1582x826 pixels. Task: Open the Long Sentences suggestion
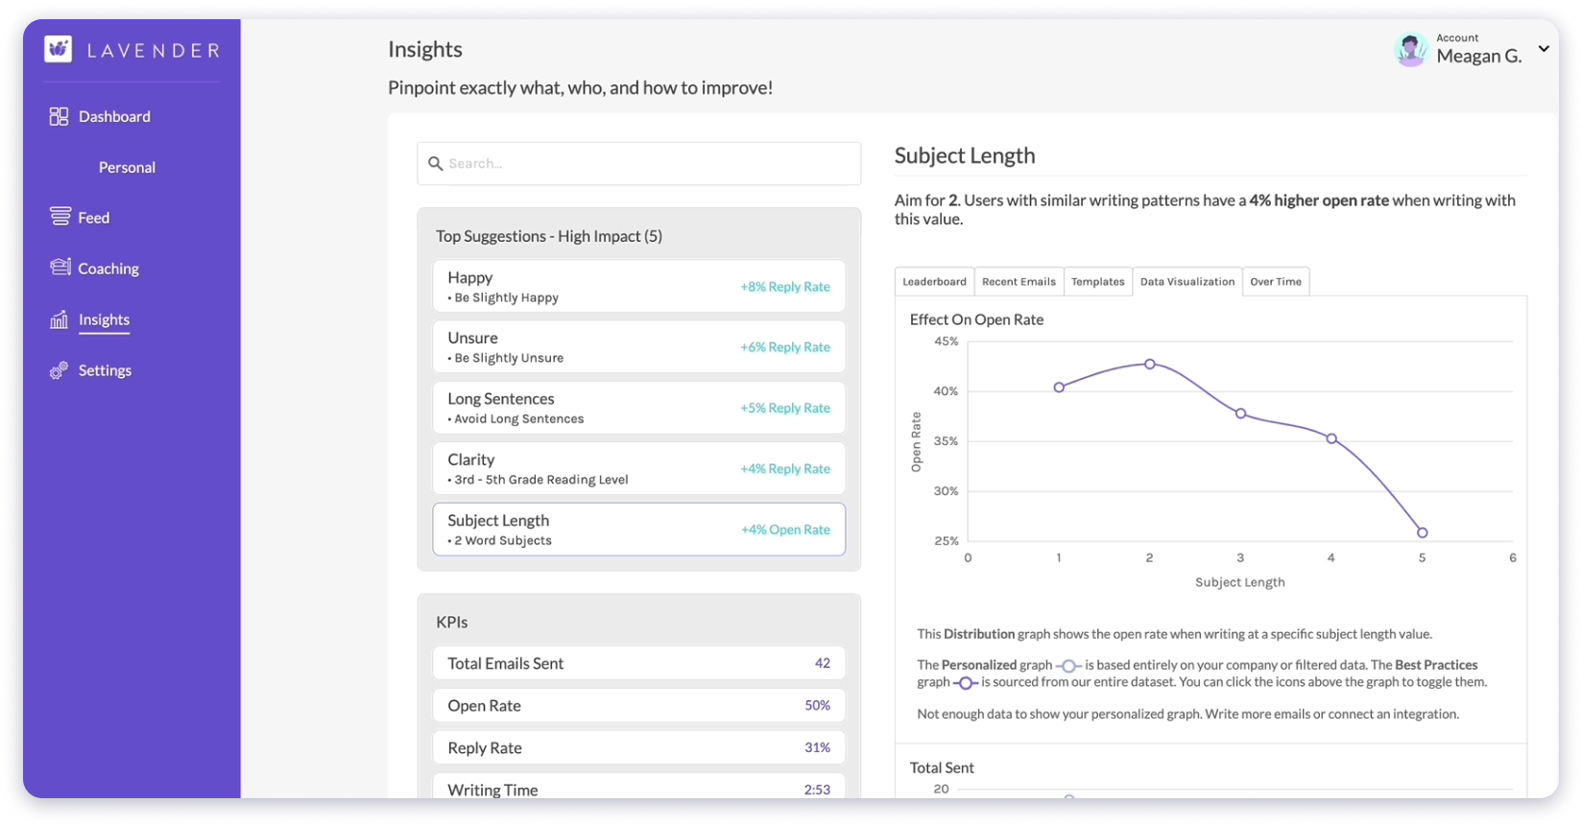pyautogui.click(x=638, y=408)
